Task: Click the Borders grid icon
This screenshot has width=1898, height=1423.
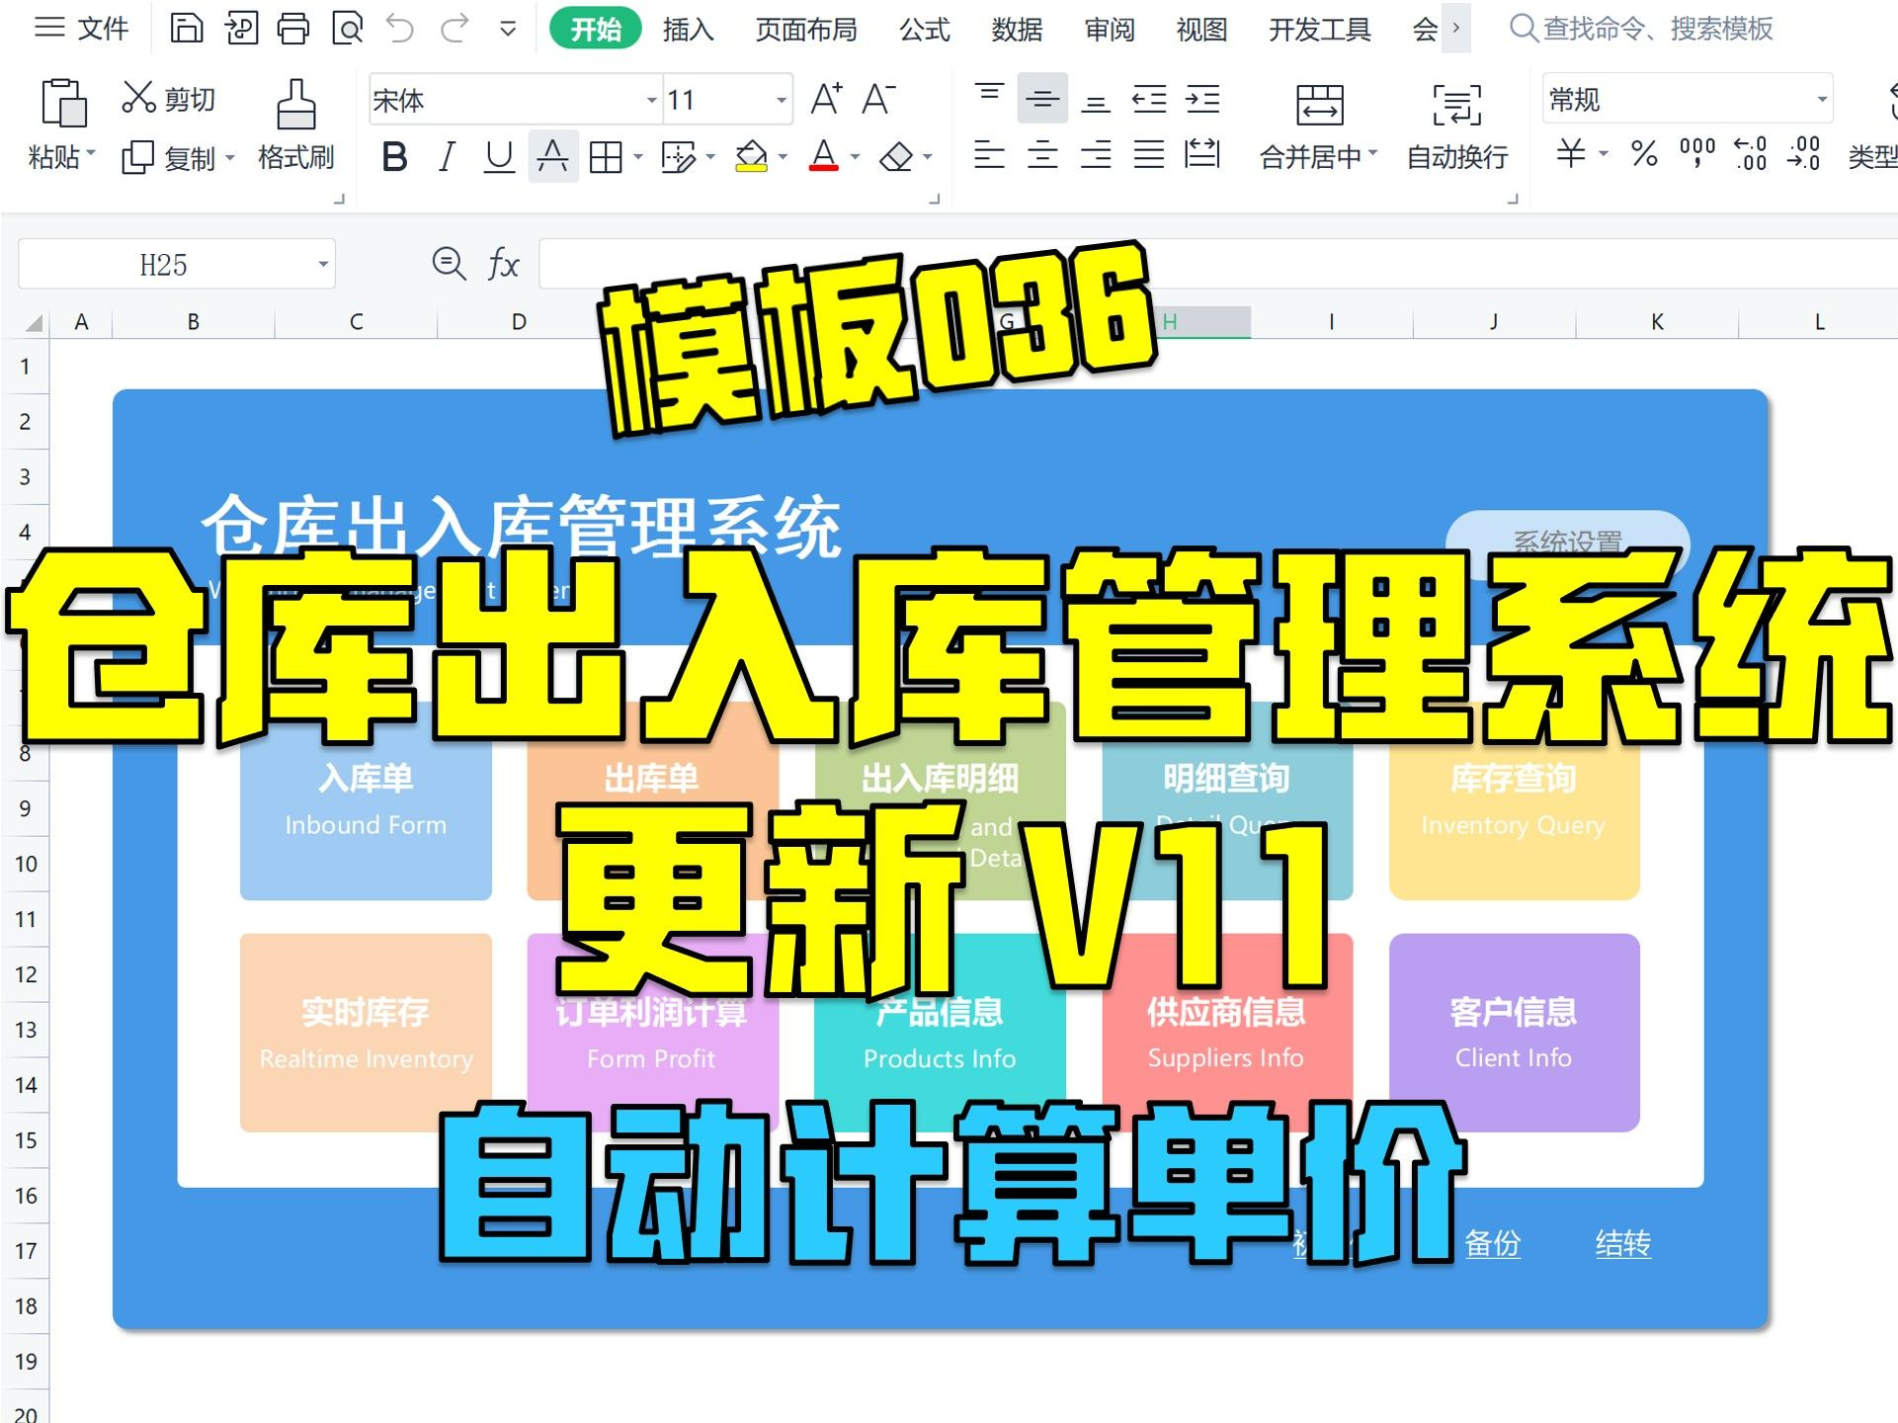Action: pos(605,156)
